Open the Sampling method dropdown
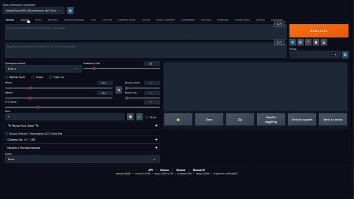The height and width of the screenshot is (199, 354). (x=43, y=69)
